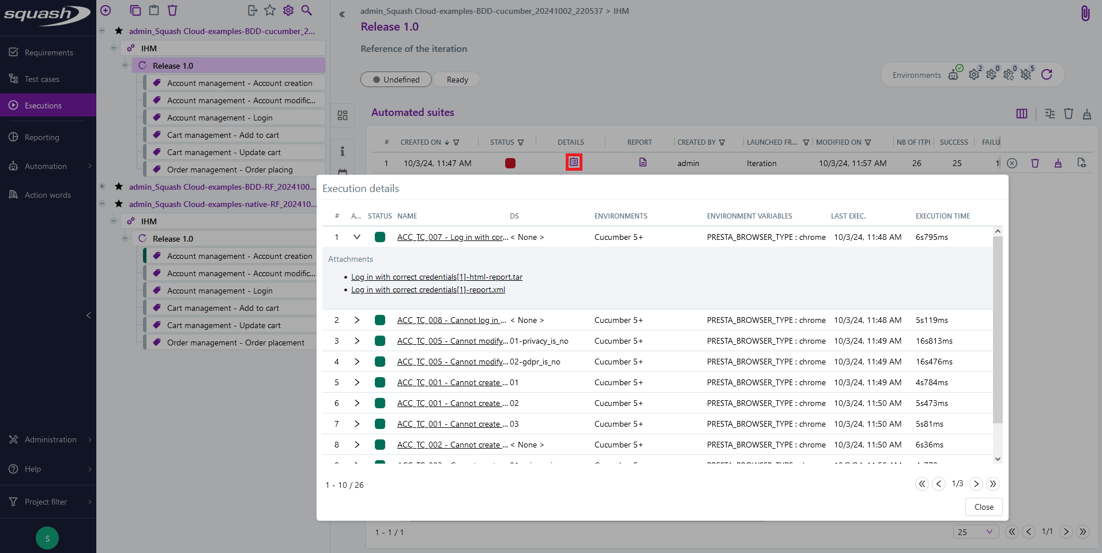1102x553 pixels.
Task: Click the attachments paperclip icon
Action: point(1085,13)
